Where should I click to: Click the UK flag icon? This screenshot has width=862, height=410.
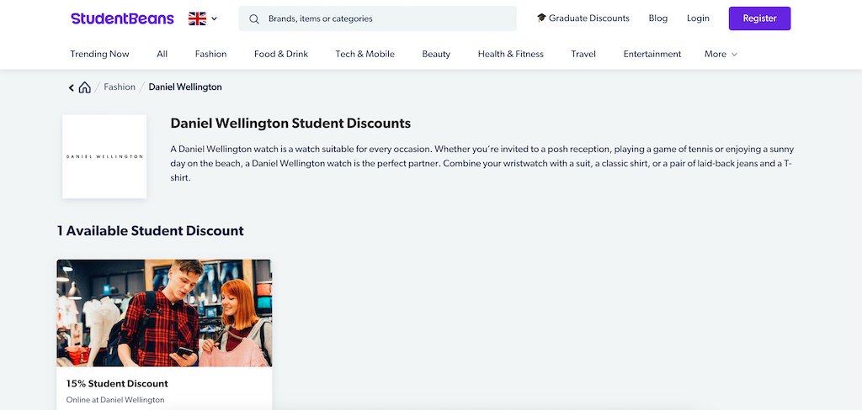tap(197, 18)
